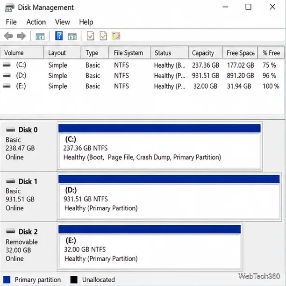Maximize the Disk Management window
Viewport: 286px width, 286px height.
(248, 7)
